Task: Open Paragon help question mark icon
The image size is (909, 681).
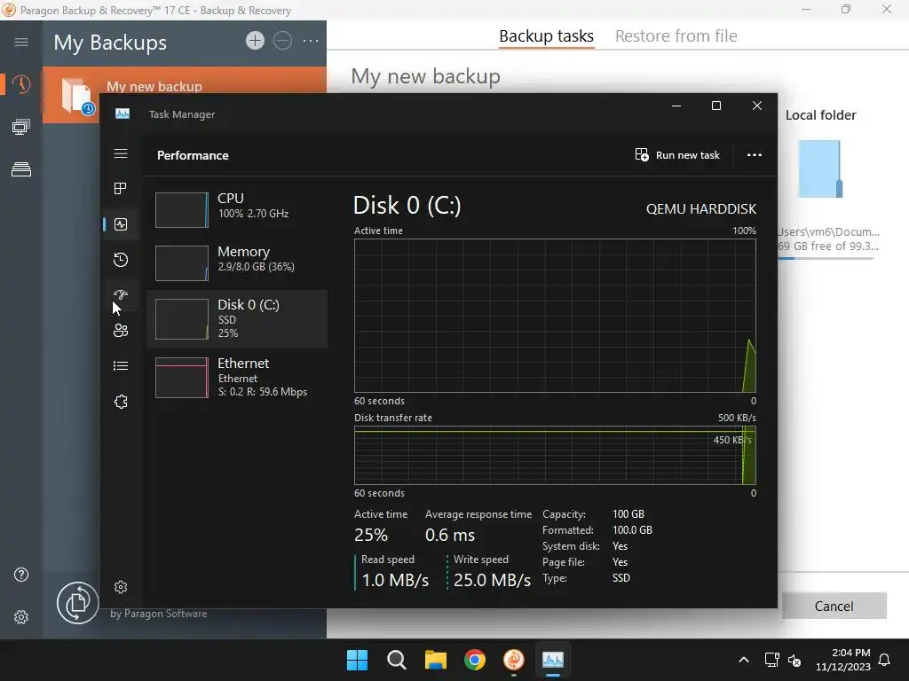Action: tap(21, 575)
